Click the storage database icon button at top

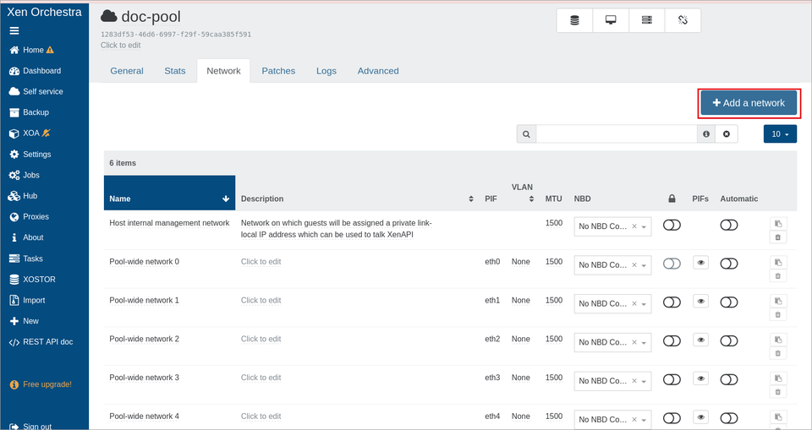[574, 20]
